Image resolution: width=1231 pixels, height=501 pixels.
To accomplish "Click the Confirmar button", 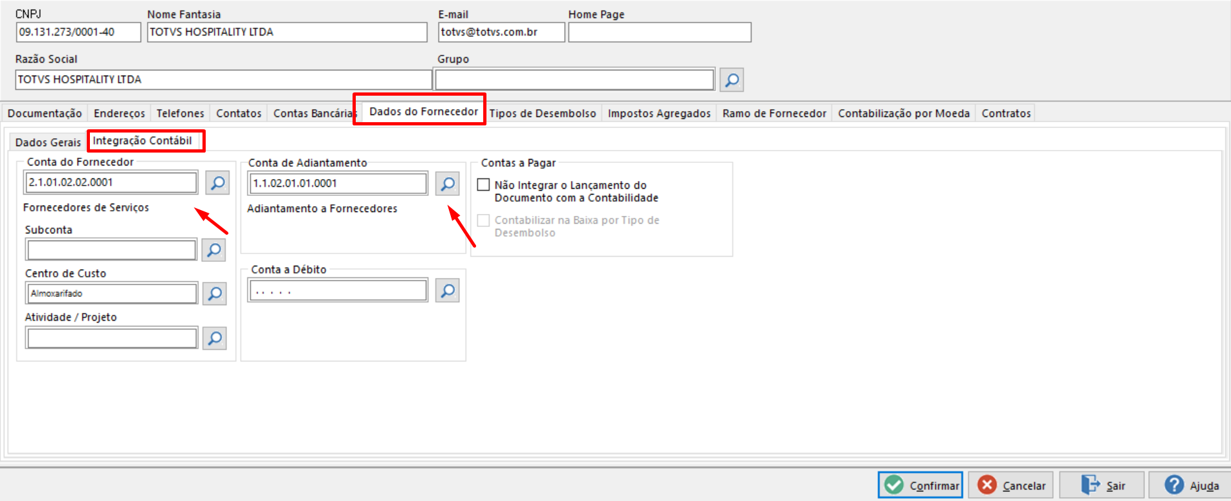I will point(920,485).
